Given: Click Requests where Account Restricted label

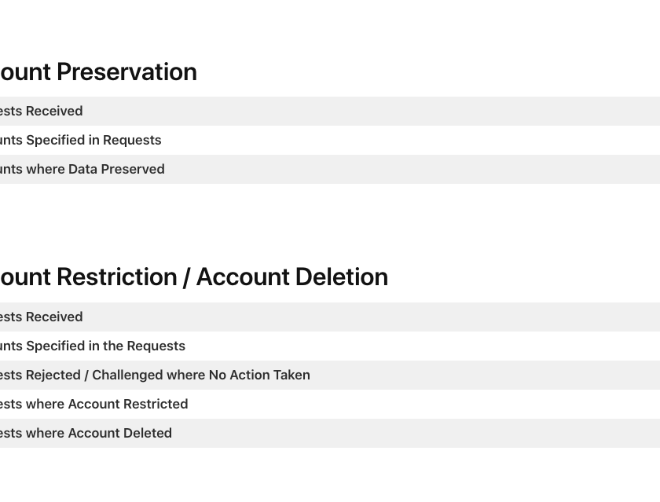Looking at the screenshot, I should coord(93,404).
